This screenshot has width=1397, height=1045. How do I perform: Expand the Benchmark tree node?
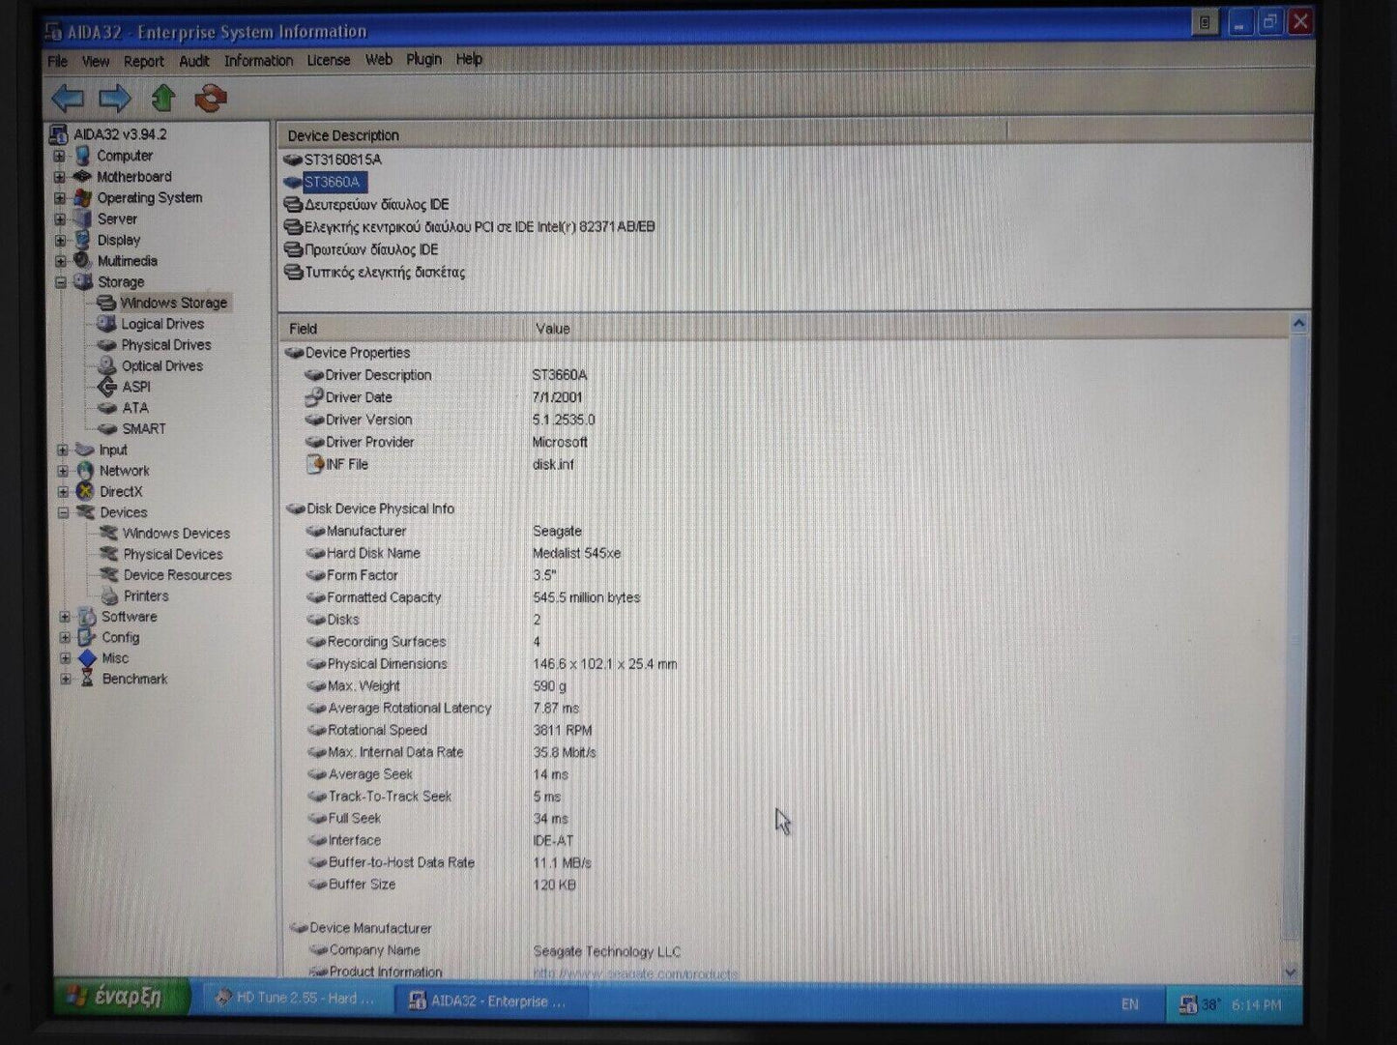click(65, 679)
